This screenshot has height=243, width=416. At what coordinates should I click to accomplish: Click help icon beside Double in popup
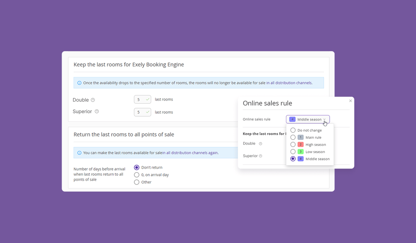tap(261, 144)
